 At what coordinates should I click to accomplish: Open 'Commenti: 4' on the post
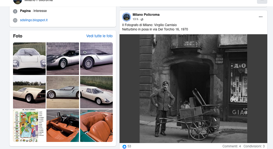click(231, 146)
